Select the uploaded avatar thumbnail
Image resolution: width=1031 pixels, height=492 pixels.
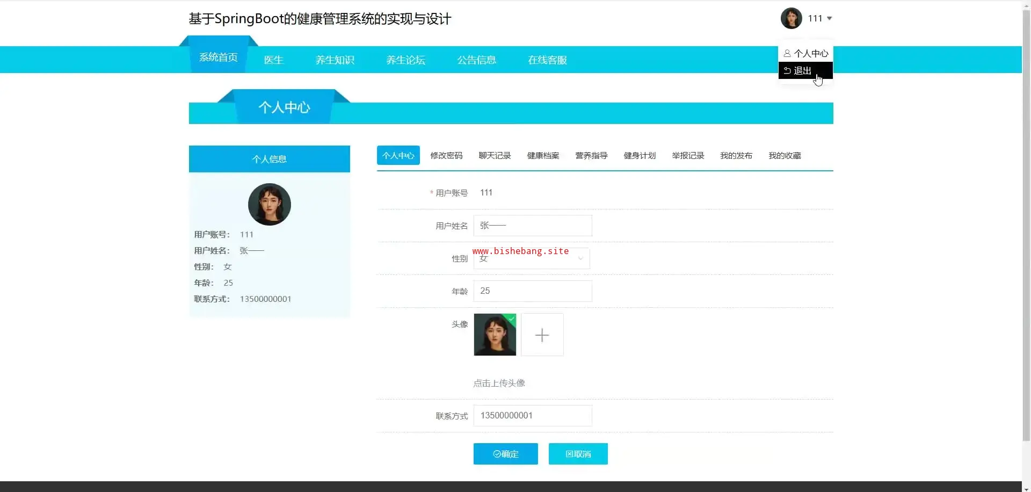pyautogui.click(x=495, y=335)
